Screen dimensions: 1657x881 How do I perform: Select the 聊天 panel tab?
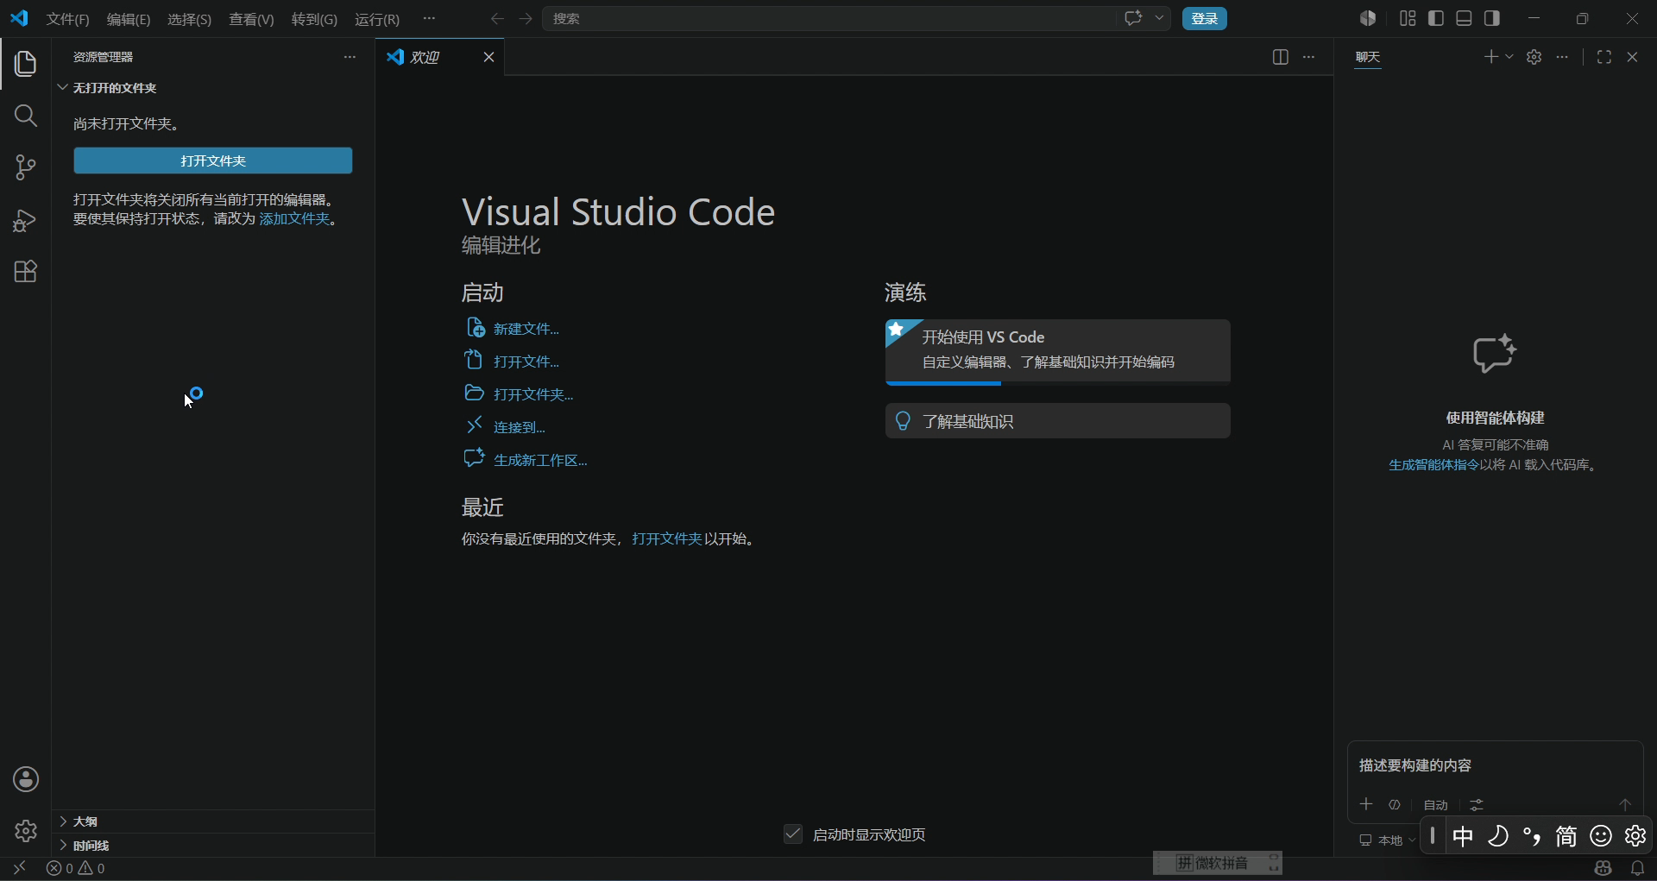pyautogui.click(x=1368, y=57)
